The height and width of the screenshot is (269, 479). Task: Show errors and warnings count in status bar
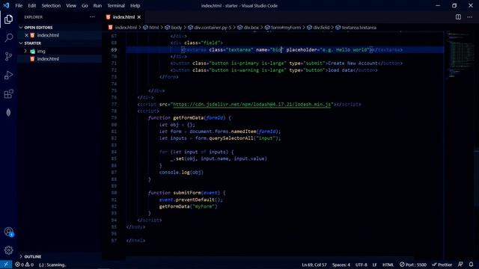click(x=24, y=265)
